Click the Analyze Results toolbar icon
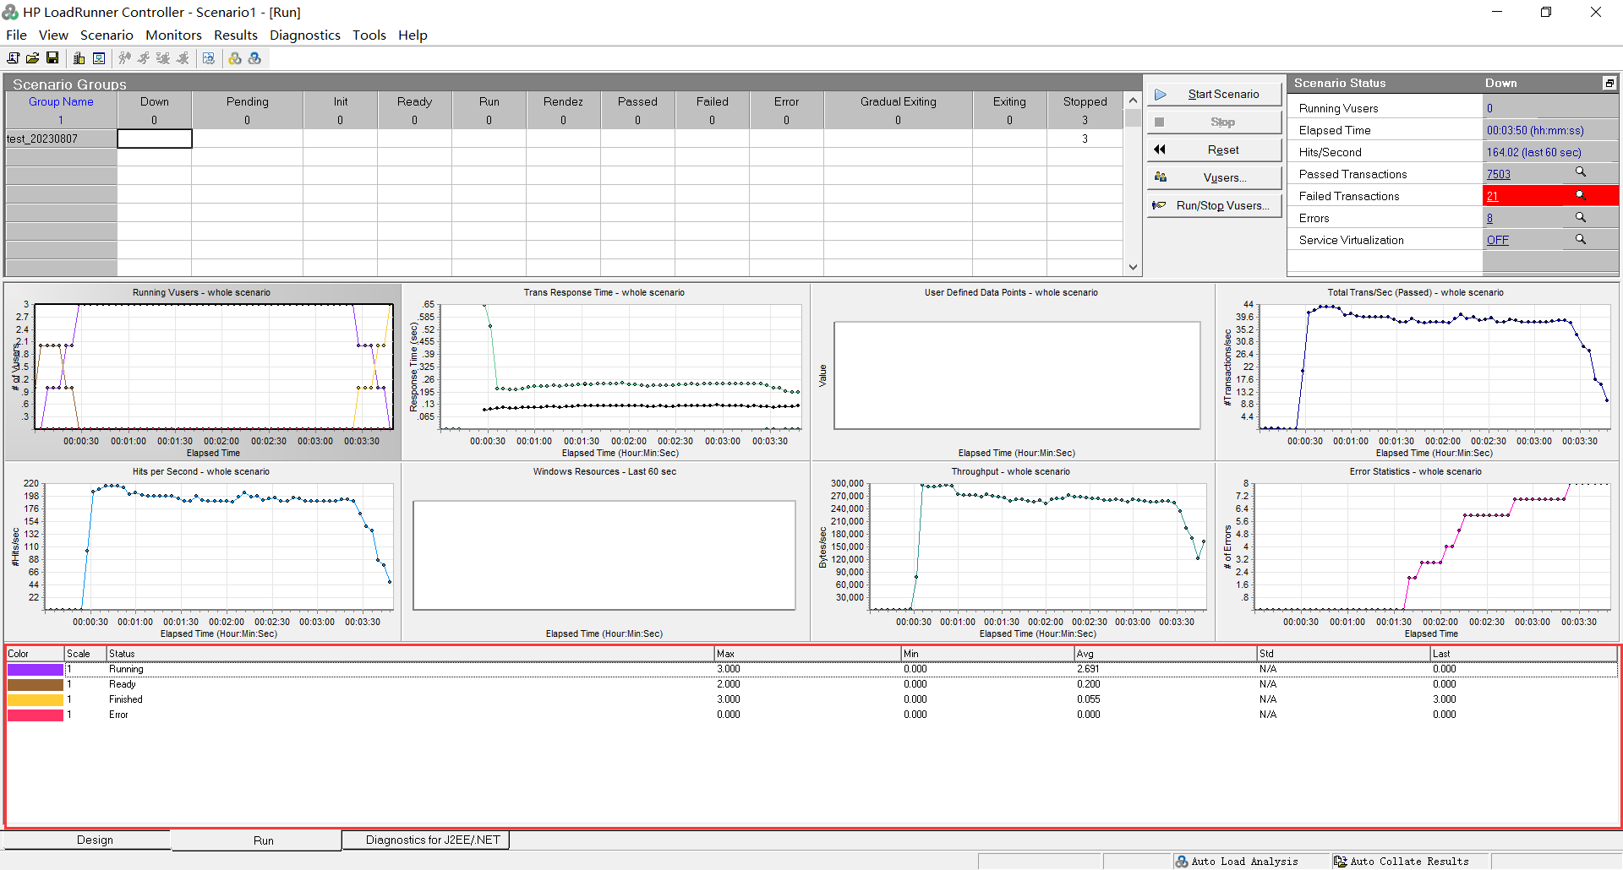Screen dimensions: 1623x870 coord(209,58)
